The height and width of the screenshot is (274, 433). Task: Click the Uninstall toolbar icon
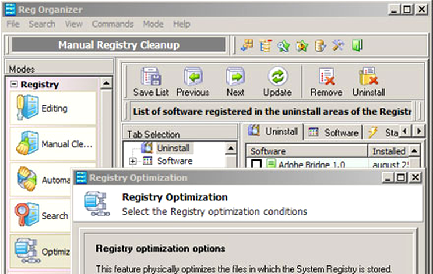368,77
